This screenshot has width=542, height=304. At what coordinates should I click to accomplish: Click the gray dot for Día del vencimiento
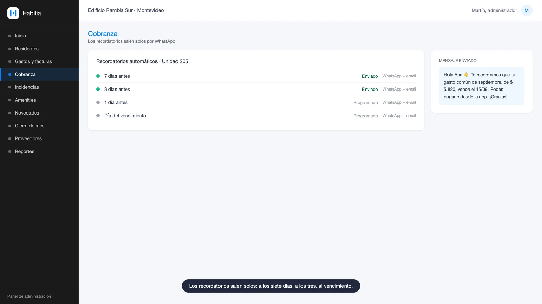(98, 116)
